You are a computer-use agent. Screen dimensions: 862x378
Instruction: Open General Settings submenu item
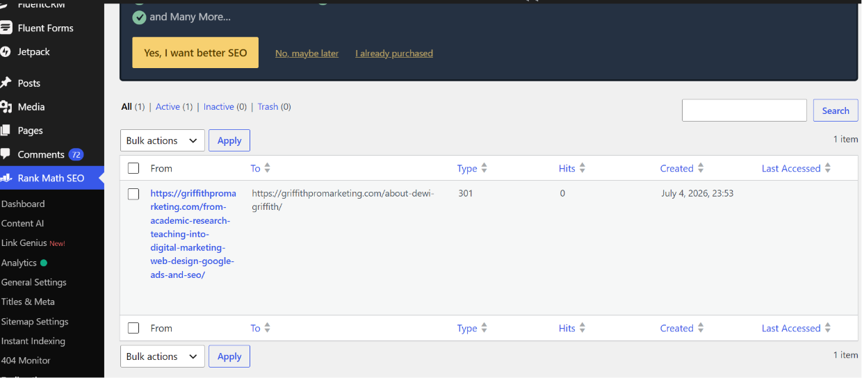[34, 282]
